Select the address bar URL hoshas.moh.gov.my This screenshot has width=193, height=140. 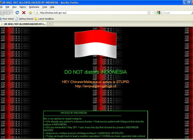pos(53,13)
